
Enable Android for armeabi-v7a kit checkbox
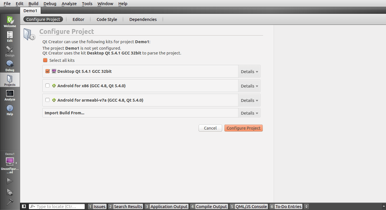pyautogui.click(x=47, y=100)
